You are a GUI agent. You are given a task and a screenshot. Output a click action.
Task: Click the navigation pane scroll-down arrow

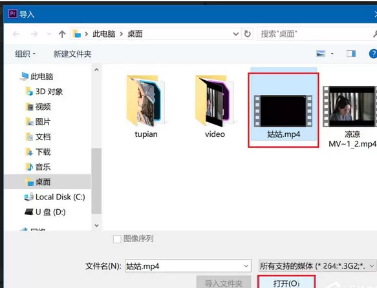coord(96,225)
